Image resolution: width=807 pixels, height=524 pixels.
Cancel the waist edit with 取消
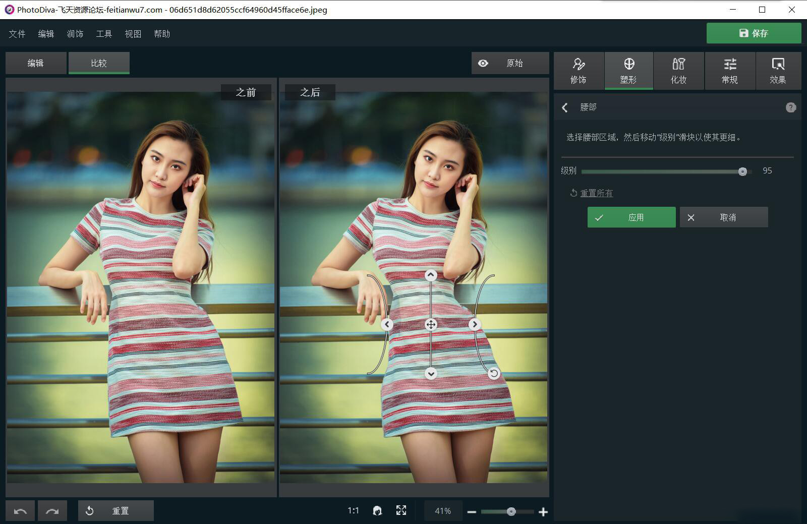[724, 217]
